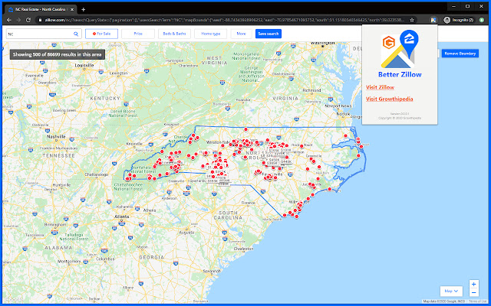This screenshot has width=491, height=306.
Task: Open the Better Zillow extension icon
Action: click(433, 20)
